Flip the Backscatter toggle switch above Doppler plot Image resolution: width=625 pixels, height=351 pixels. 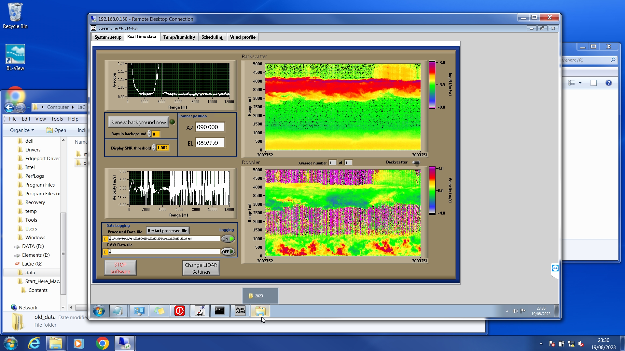pos(416,162)
